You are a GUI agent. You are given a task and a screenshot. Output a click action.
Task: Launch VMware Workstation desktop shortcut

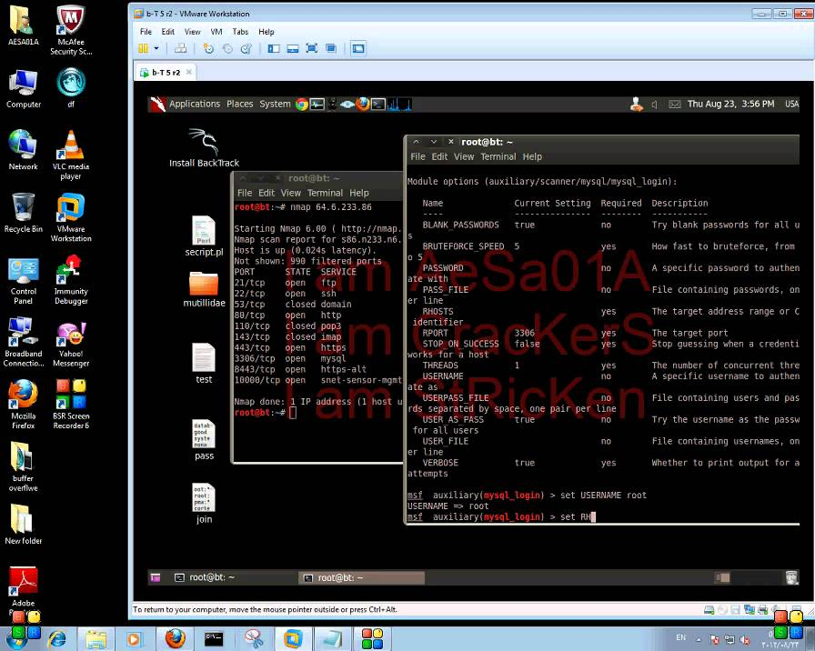(71, 217)
